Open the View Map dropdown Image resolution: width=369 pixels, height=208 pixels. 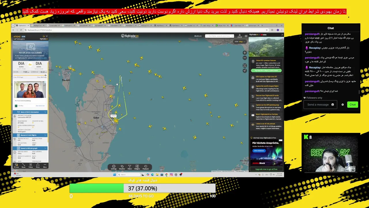point(240,42)
